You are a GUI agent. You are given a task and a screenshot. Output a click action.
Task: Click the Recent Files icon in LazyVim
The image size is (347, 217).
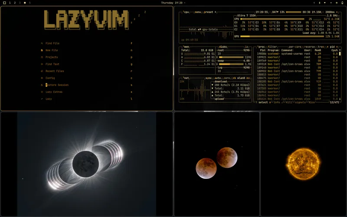tap(42, 71)
